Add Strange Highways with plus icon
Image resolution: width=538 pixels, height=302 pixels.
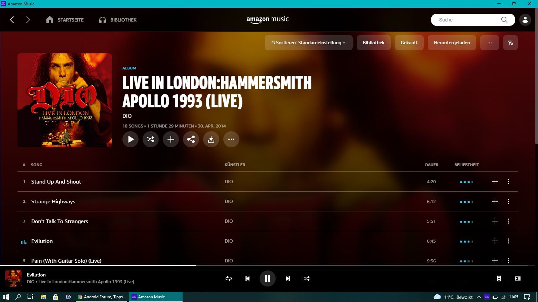pos(495,201)
